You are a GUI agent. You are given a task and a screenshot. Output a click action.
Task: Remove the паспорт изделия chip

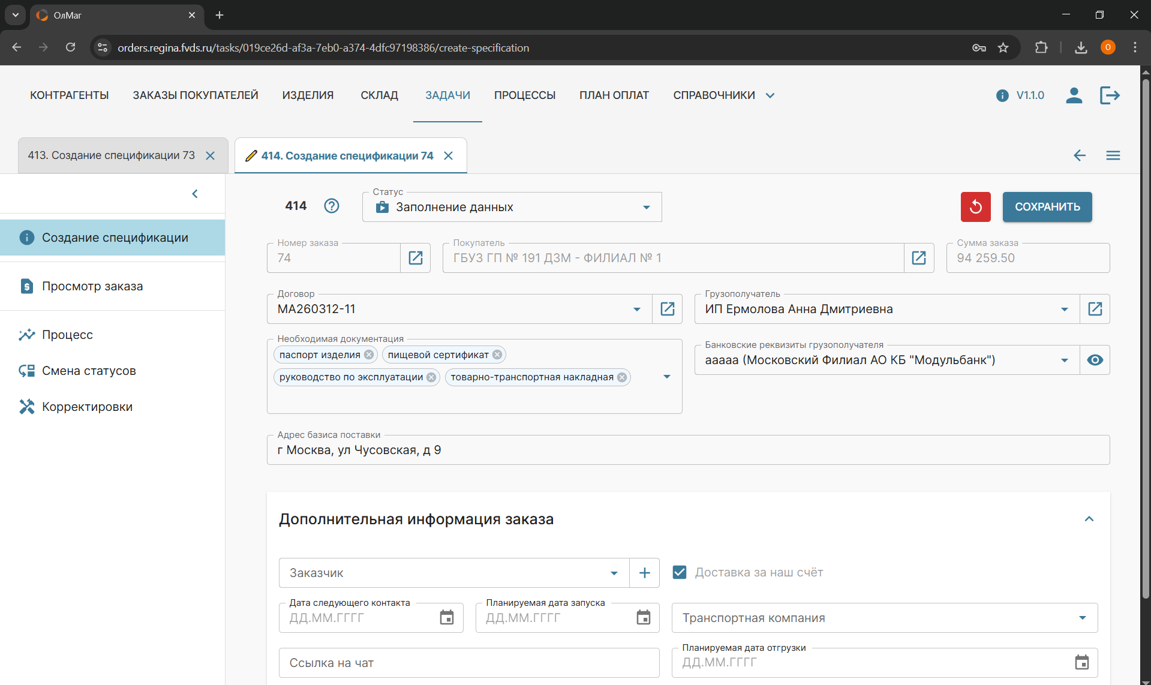369,354
